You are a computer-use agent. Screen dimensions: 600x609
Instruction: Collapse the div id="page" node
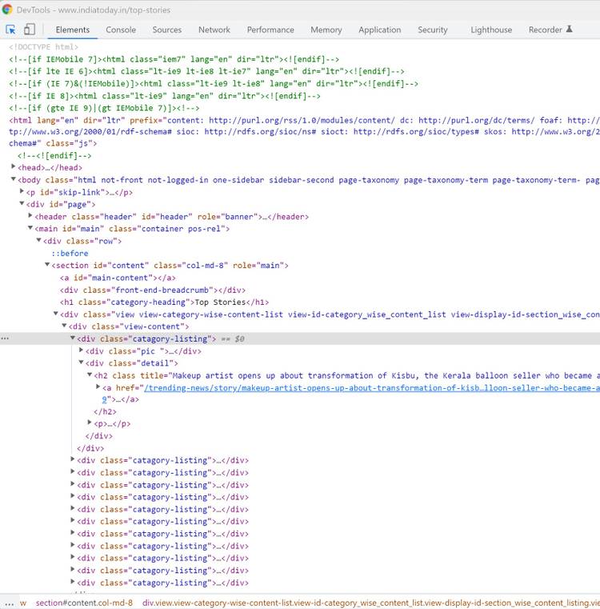pos(22,203)
